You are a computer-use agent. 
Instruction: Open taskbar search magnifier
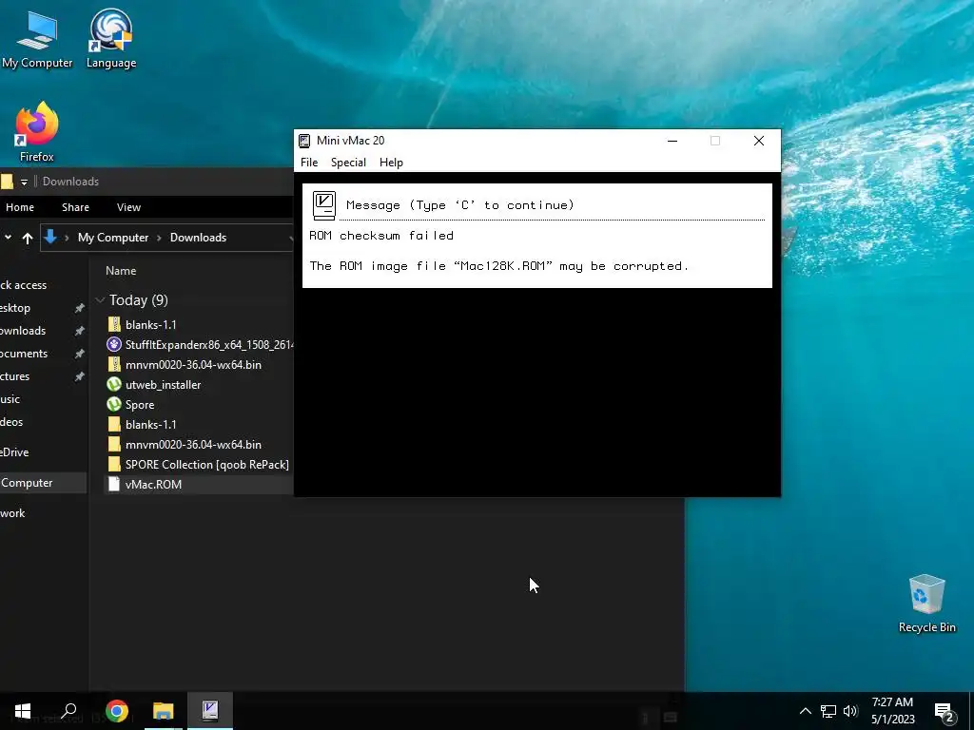pyautogui.click(x=68, y=711)
